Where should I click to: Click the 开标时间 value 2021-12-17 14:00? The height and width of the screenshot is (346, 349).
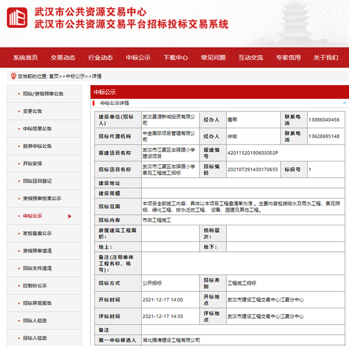[163, 300]
